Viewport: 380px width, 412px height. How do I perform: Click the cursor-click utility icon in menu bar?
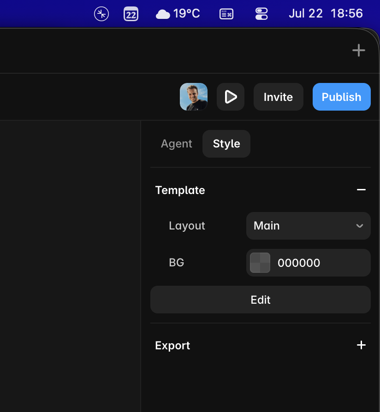click(x=101, y=14)
